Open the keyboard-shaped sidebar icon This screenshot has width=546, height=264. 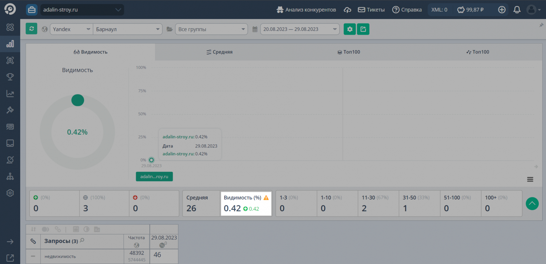click(x=10, y=127)
